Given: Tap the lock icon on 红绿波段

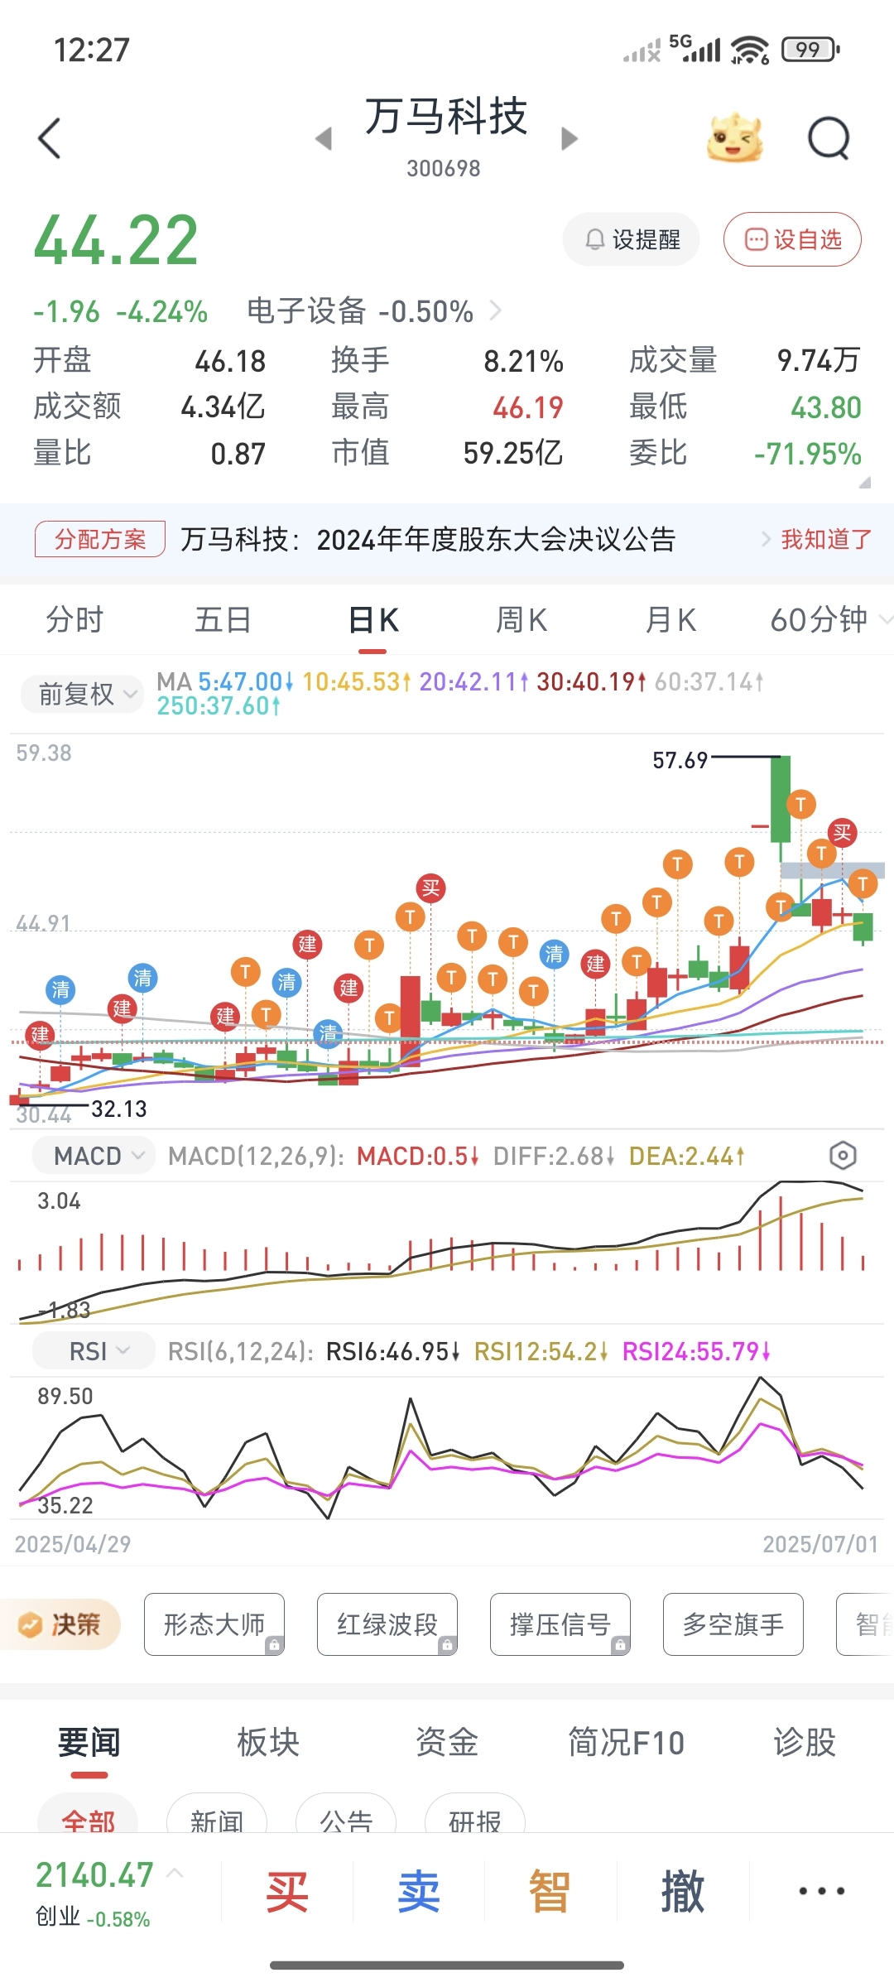Looking at the screenshot, I should point(447,1646).
